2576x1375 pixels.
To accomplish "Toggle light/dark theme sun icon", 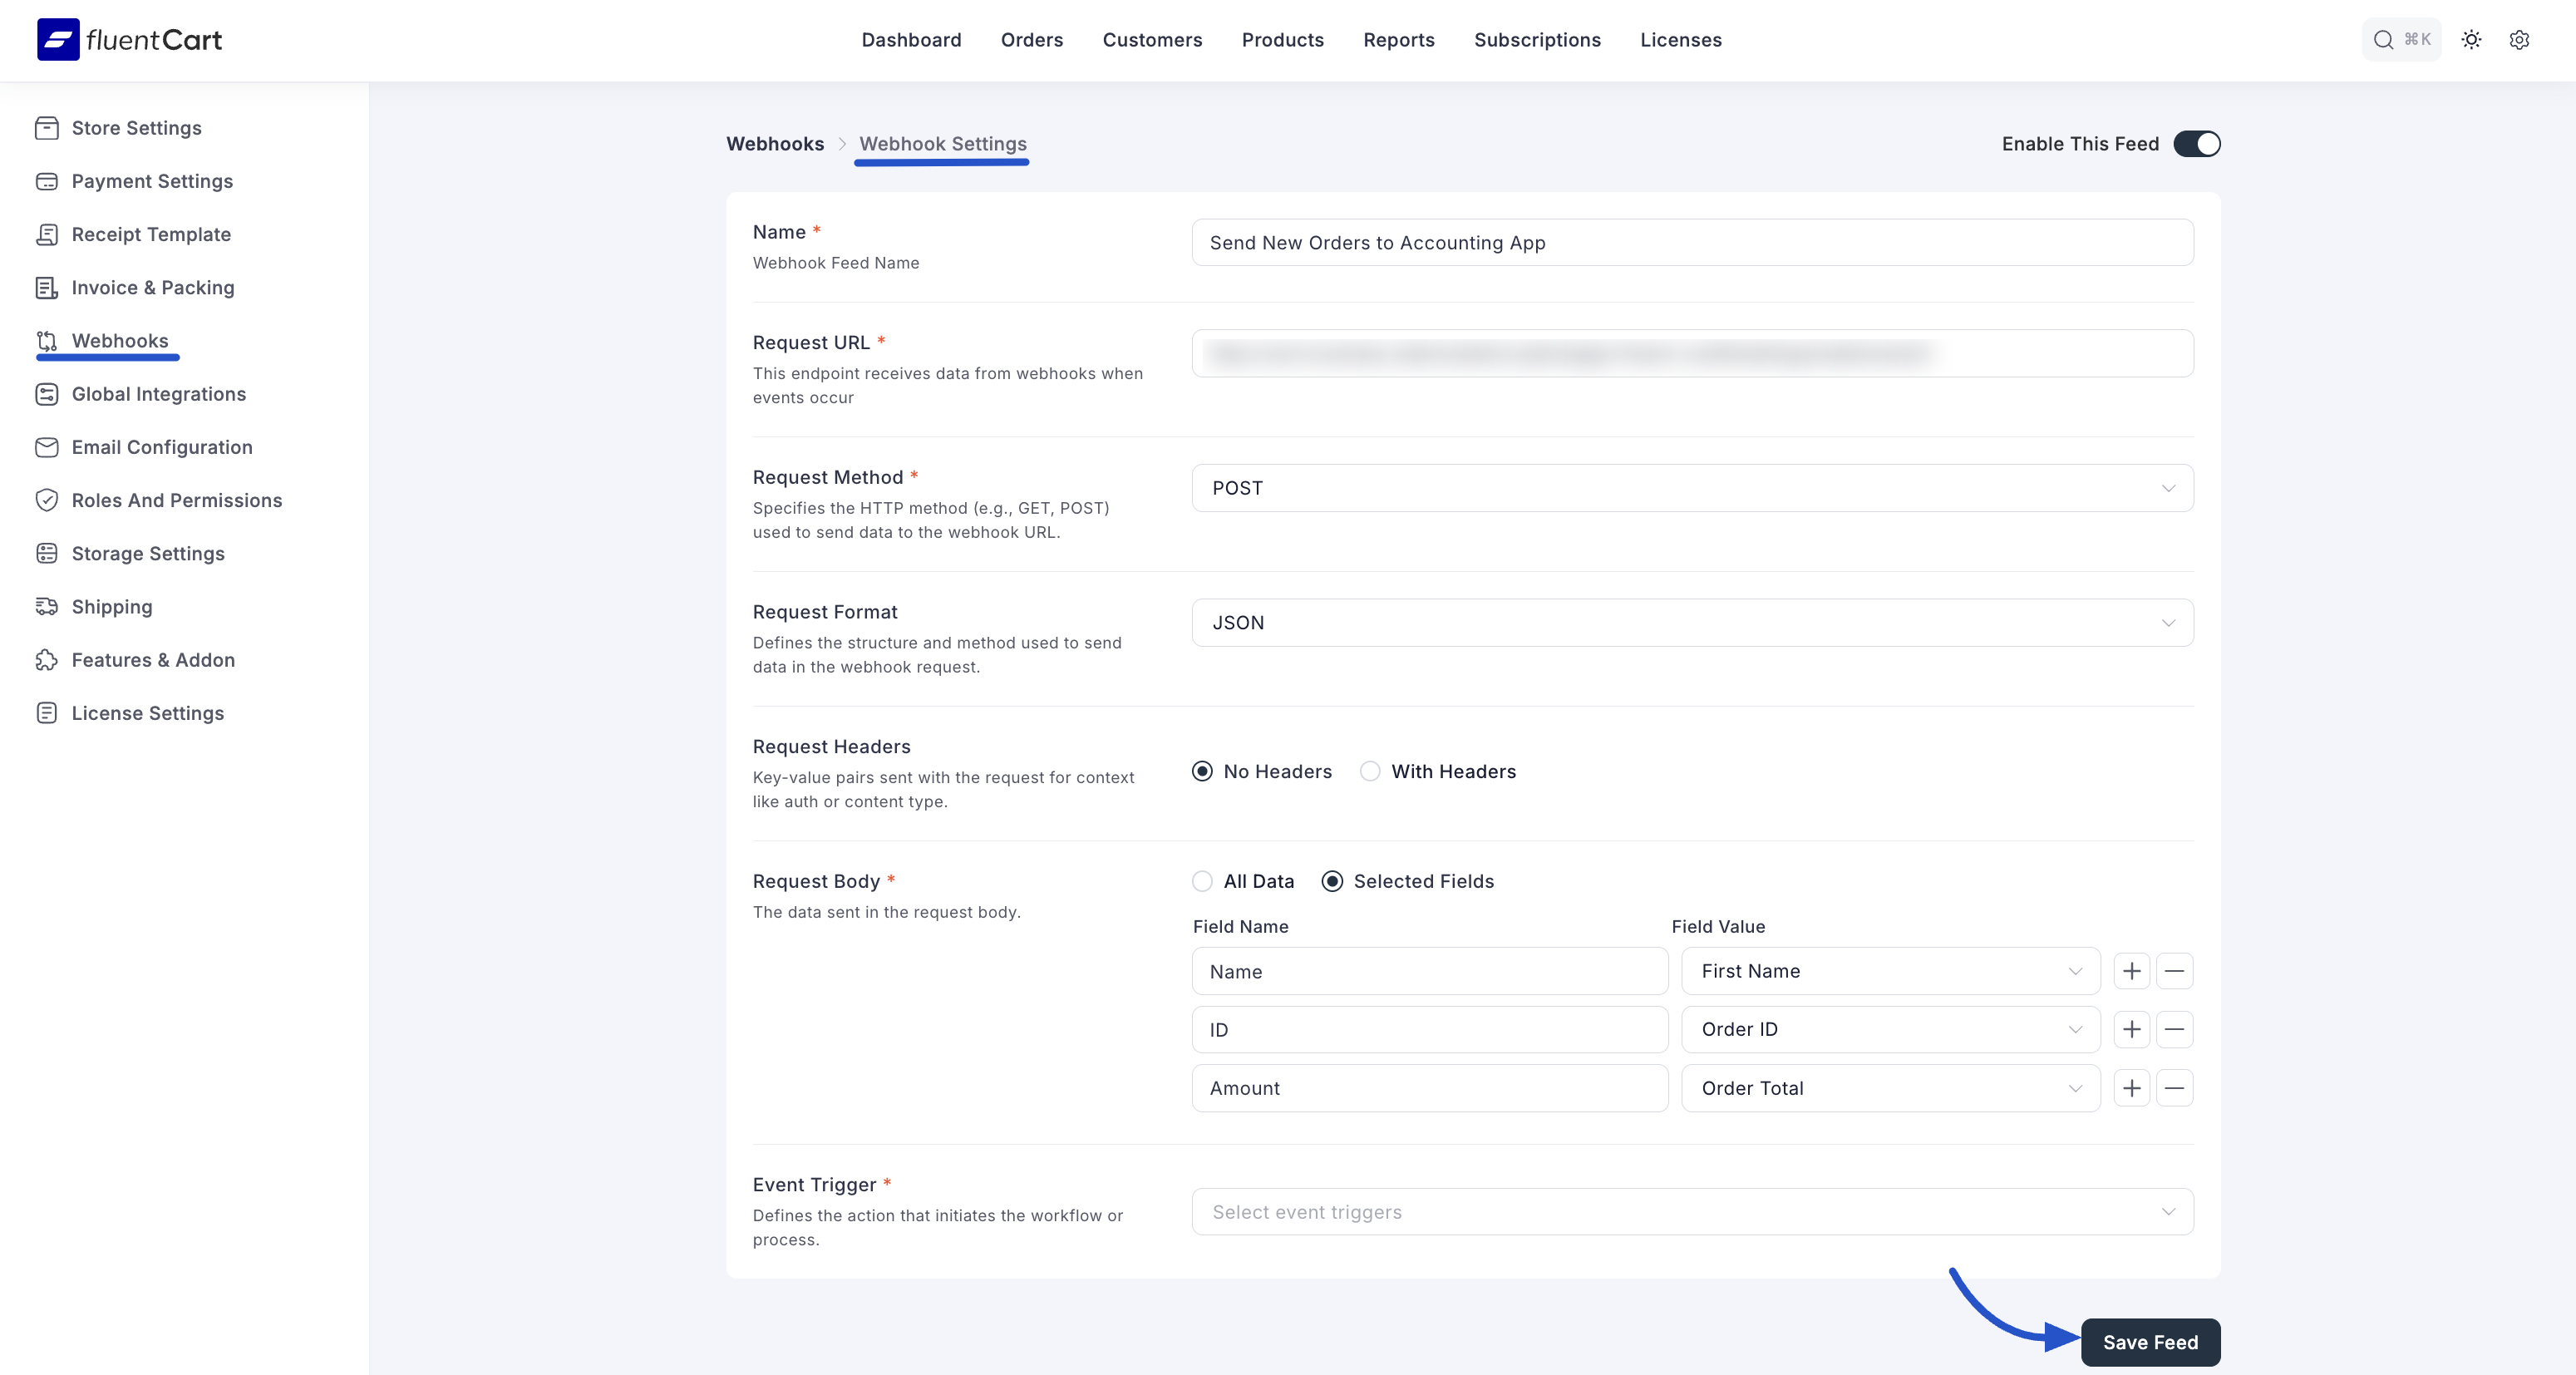I will pos(2471,40).
